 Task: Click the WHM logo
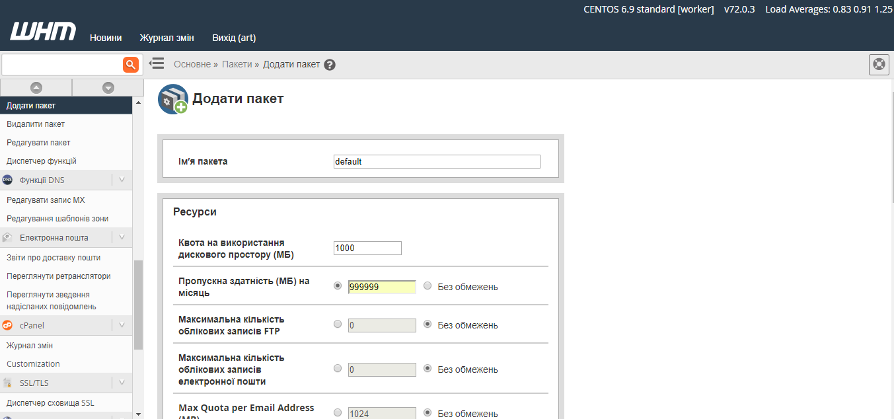(x=43, y=32)
